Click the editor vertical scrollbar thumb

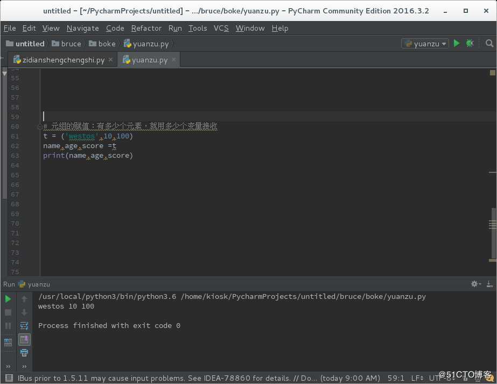tap(493, 233)
